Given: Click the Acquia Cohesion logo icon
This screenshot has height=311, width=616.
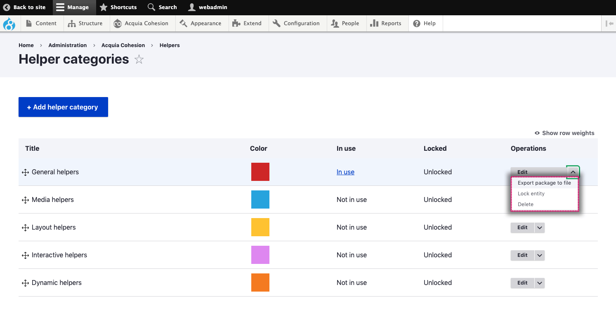Looking at the screenshot, I should point(118,24).
